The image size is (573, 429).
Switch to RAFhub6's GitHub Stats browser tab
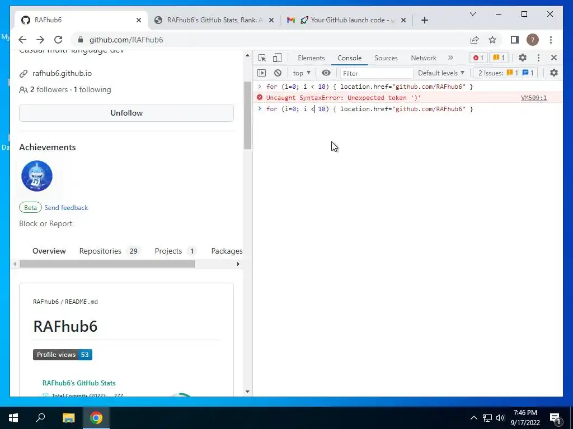coord(214,20)
